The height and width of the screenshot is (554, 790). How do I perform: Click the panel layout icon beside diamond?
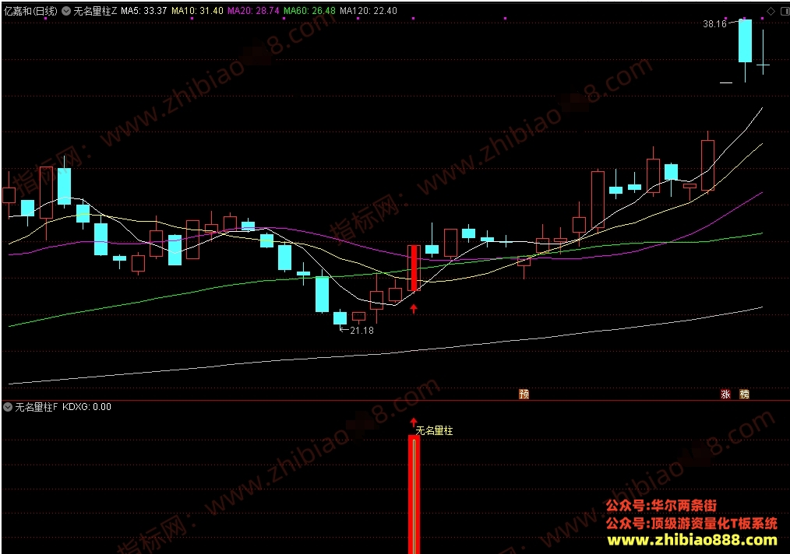[785, 11]
